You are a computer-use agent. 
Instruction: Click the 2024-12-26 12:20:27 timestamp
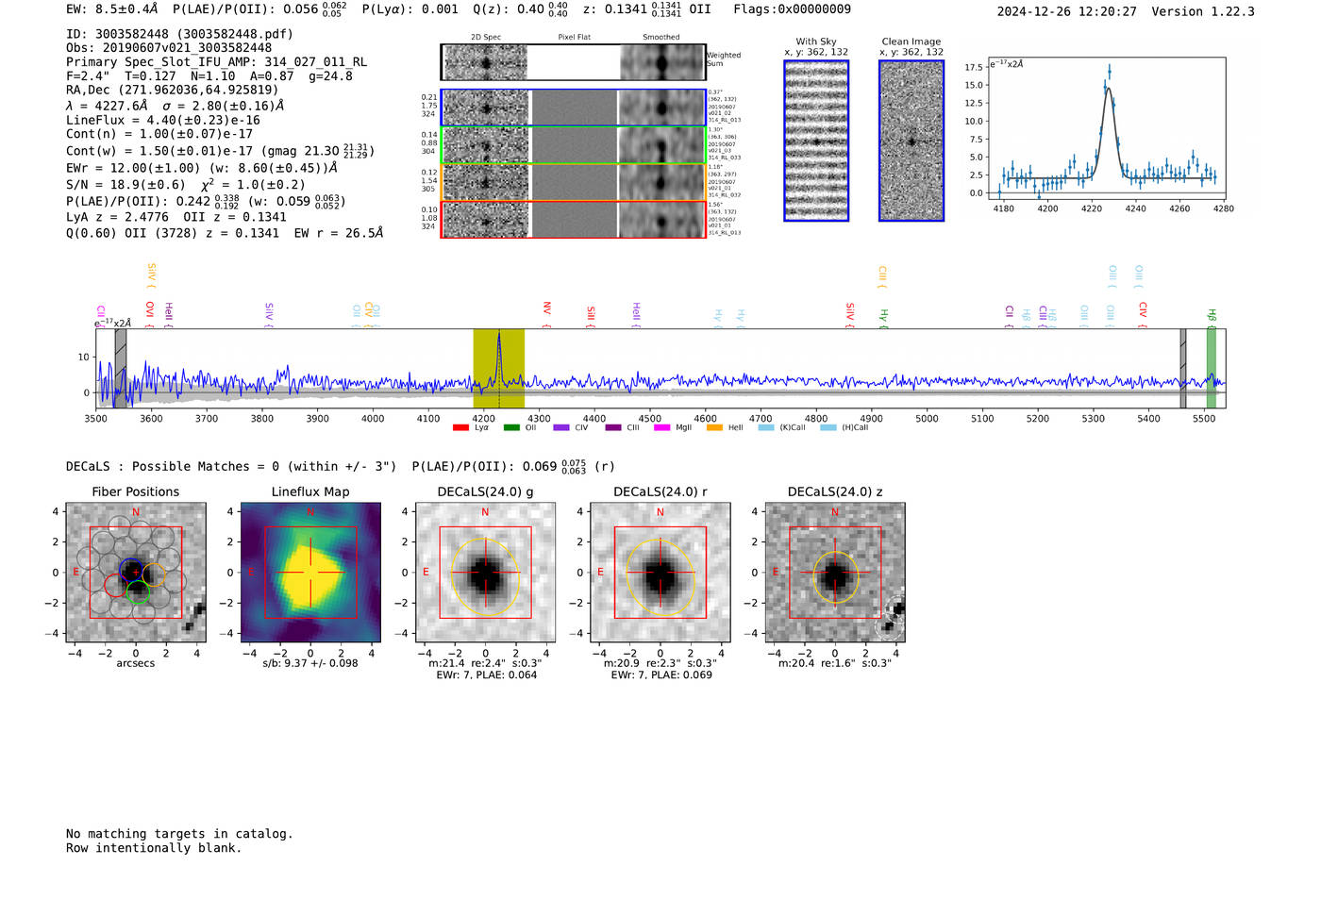[1067, 12]
